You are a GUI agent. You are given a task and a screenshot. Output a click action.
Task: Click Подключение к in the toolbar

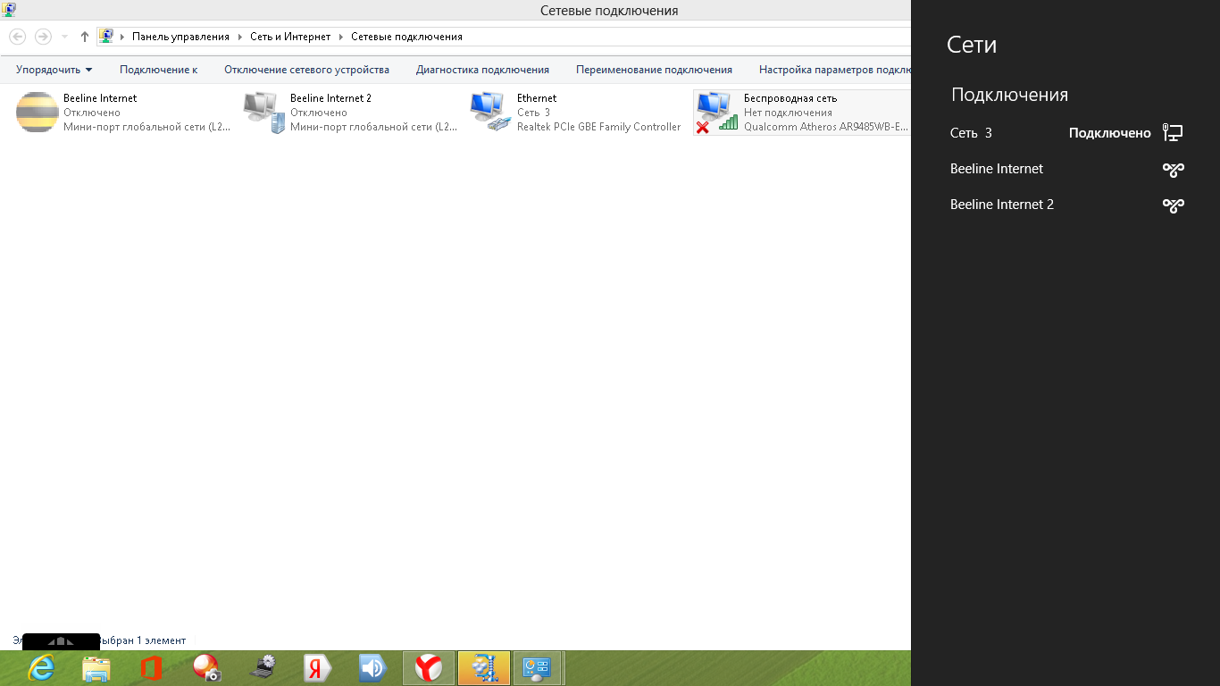[x=158, y=70]
